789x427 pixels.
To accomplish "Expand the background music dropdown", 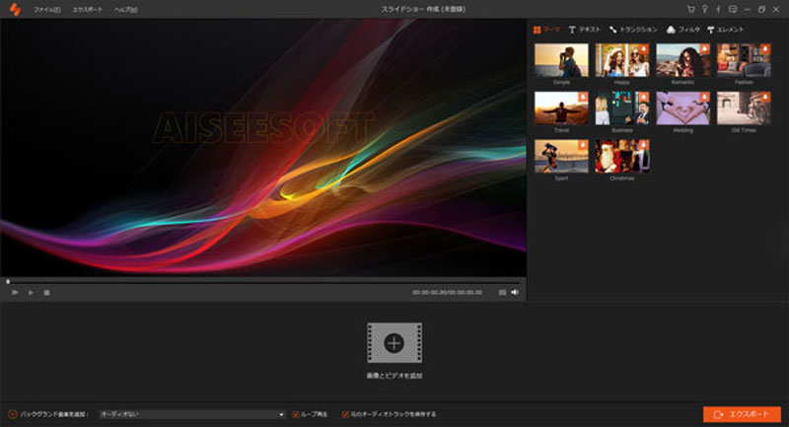I will tap(280, 414).
